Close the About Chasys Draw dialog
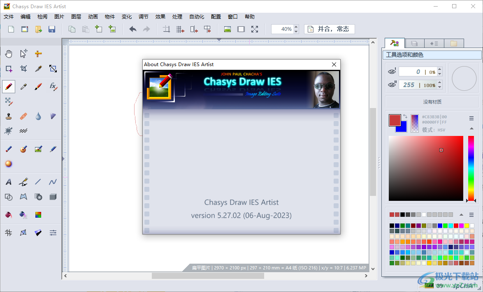Viewport: 483px width, 292px height. tap(334, 64)
